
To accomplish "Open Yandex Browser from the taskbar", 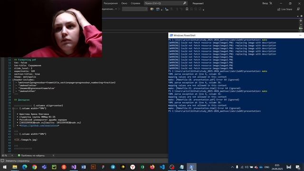I will pyautogui.click(x=133, y=167).
